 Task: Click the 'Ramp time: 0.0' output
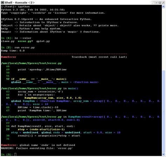[13, 51]
